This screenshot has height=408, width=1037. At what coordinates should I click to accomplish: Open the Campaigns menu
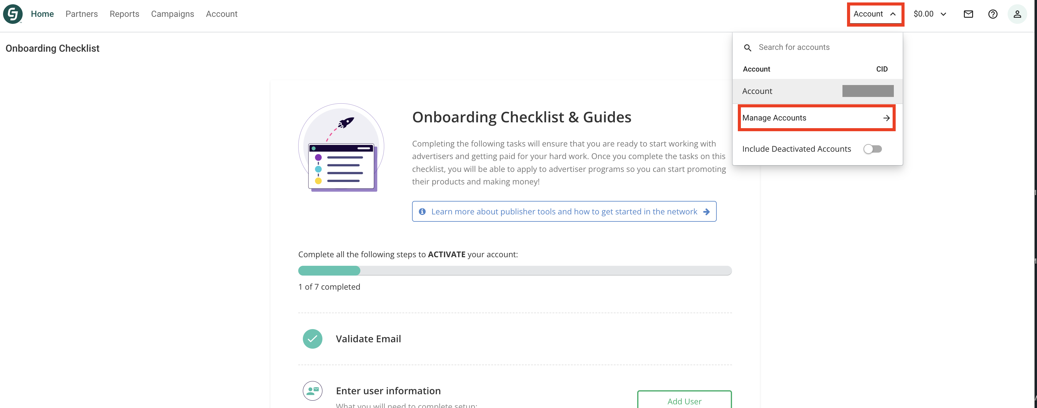[x=172, y=14]
